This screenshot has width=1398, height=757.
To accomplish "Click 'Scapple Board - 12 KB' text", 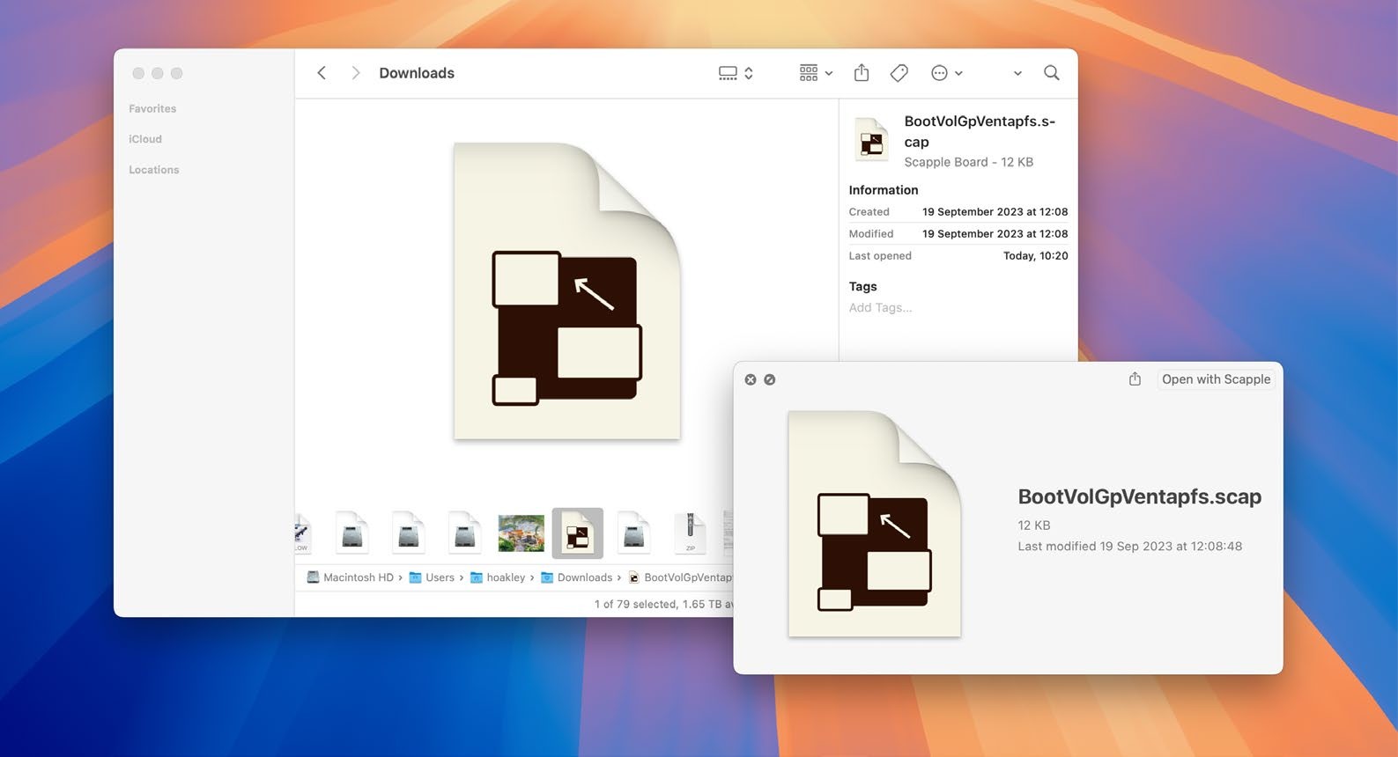I will point(969,162).
